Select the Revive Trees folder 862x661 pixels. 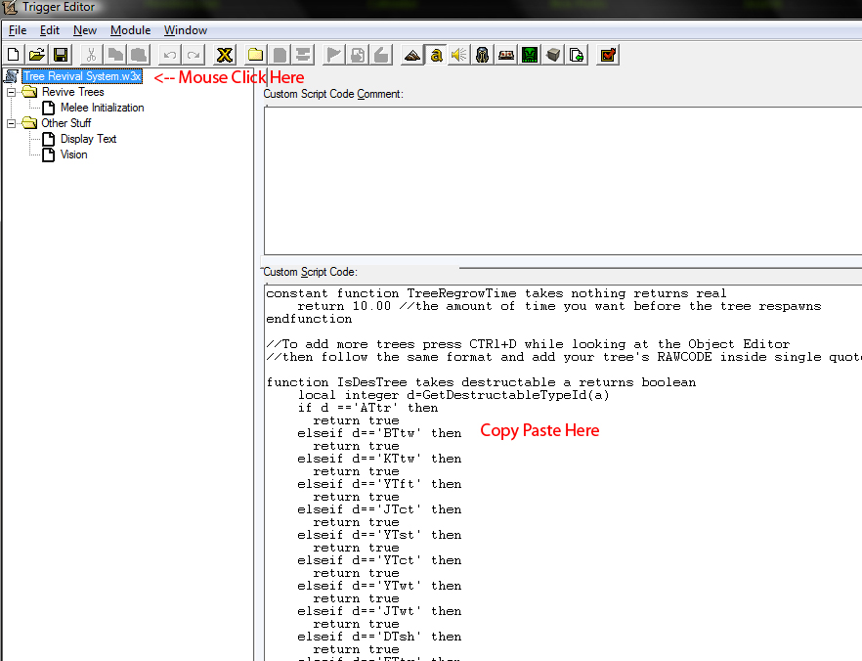73,92
